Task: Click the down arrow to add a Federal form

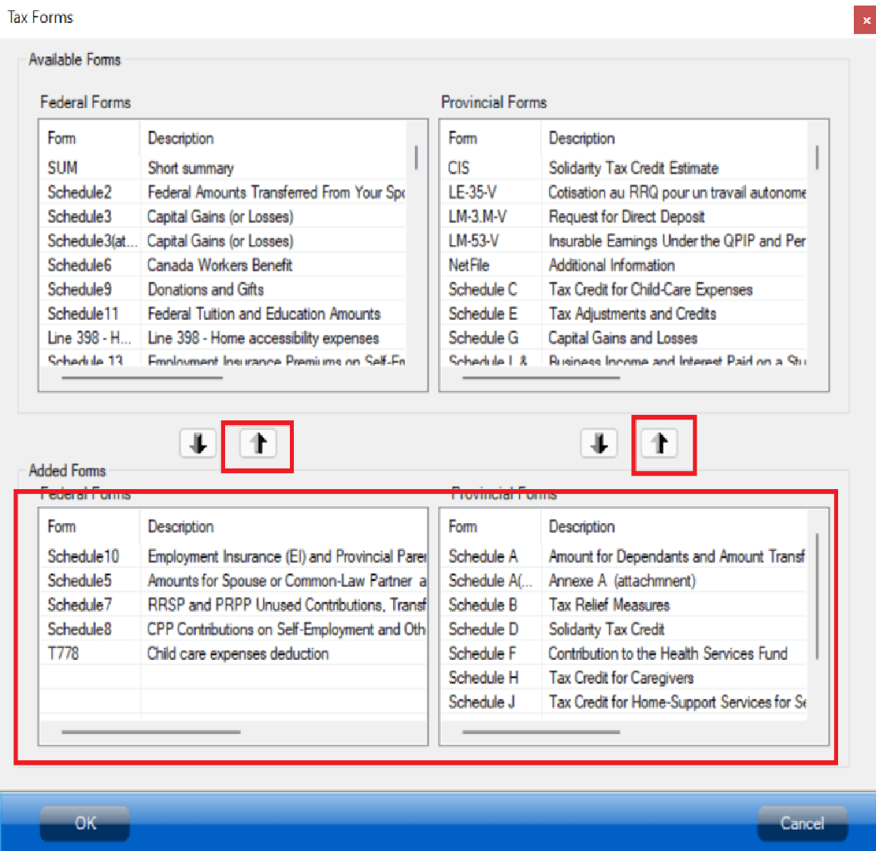Action: (x=197, y=443)
